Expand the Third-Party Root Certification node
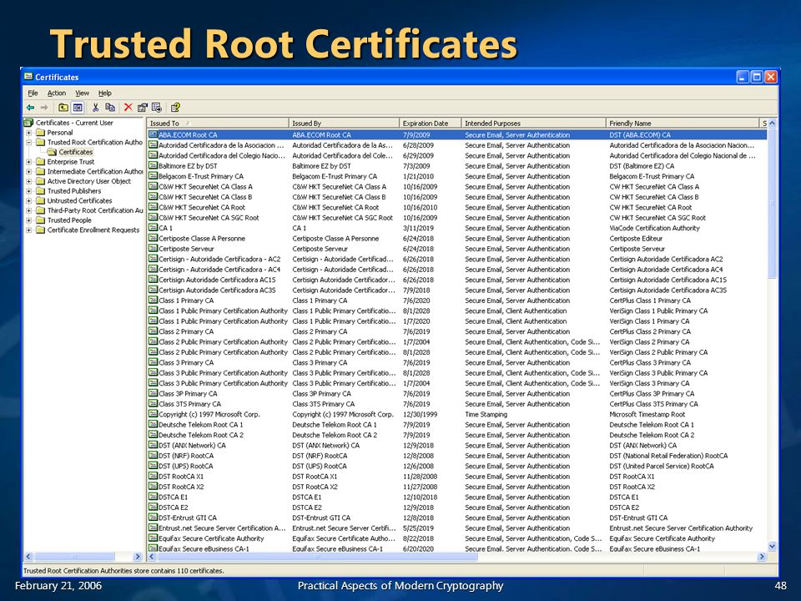 tap(29, 210)
